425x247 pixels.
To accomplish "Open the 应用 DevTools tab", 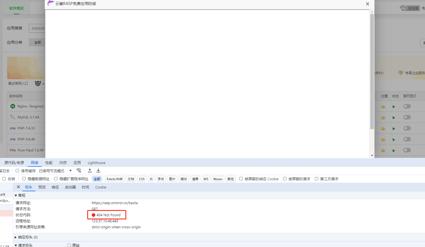I will click(x=77, y=163).
